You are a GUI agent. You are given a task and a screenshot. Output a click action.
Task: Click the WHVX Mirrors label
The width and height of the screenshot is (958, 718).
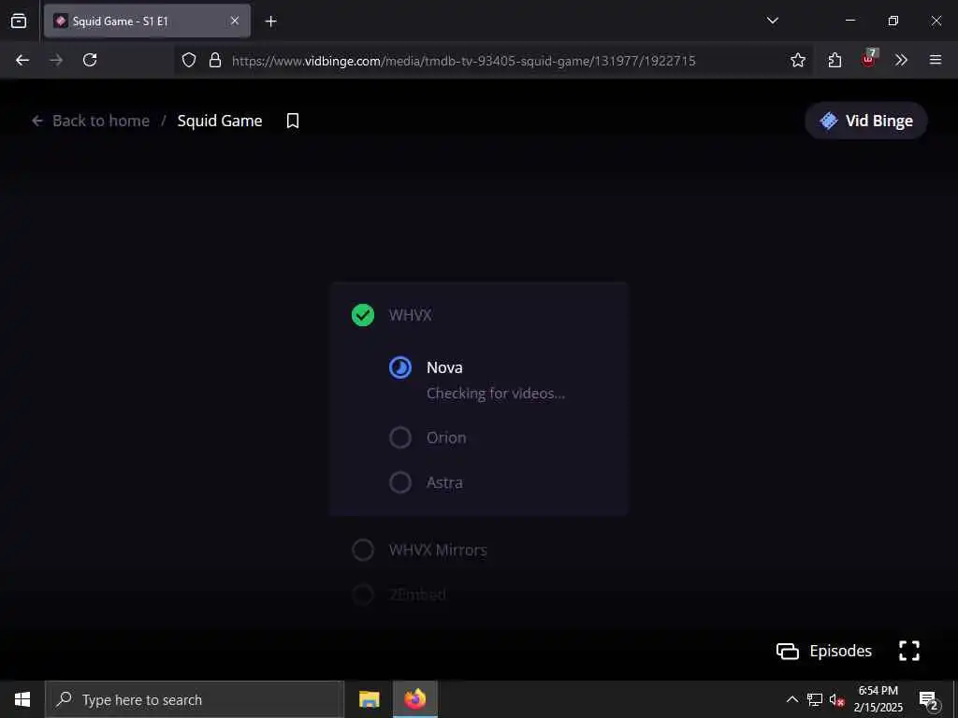click(x=438, y=550)
